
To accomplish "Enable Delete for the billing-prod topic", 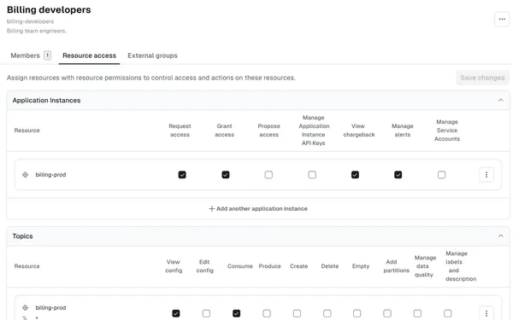I will point(327,313).
